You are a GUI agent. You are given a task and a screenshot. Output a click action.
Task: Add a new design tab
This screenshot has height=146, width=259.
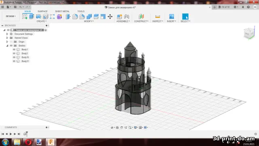tap(214, 7)
